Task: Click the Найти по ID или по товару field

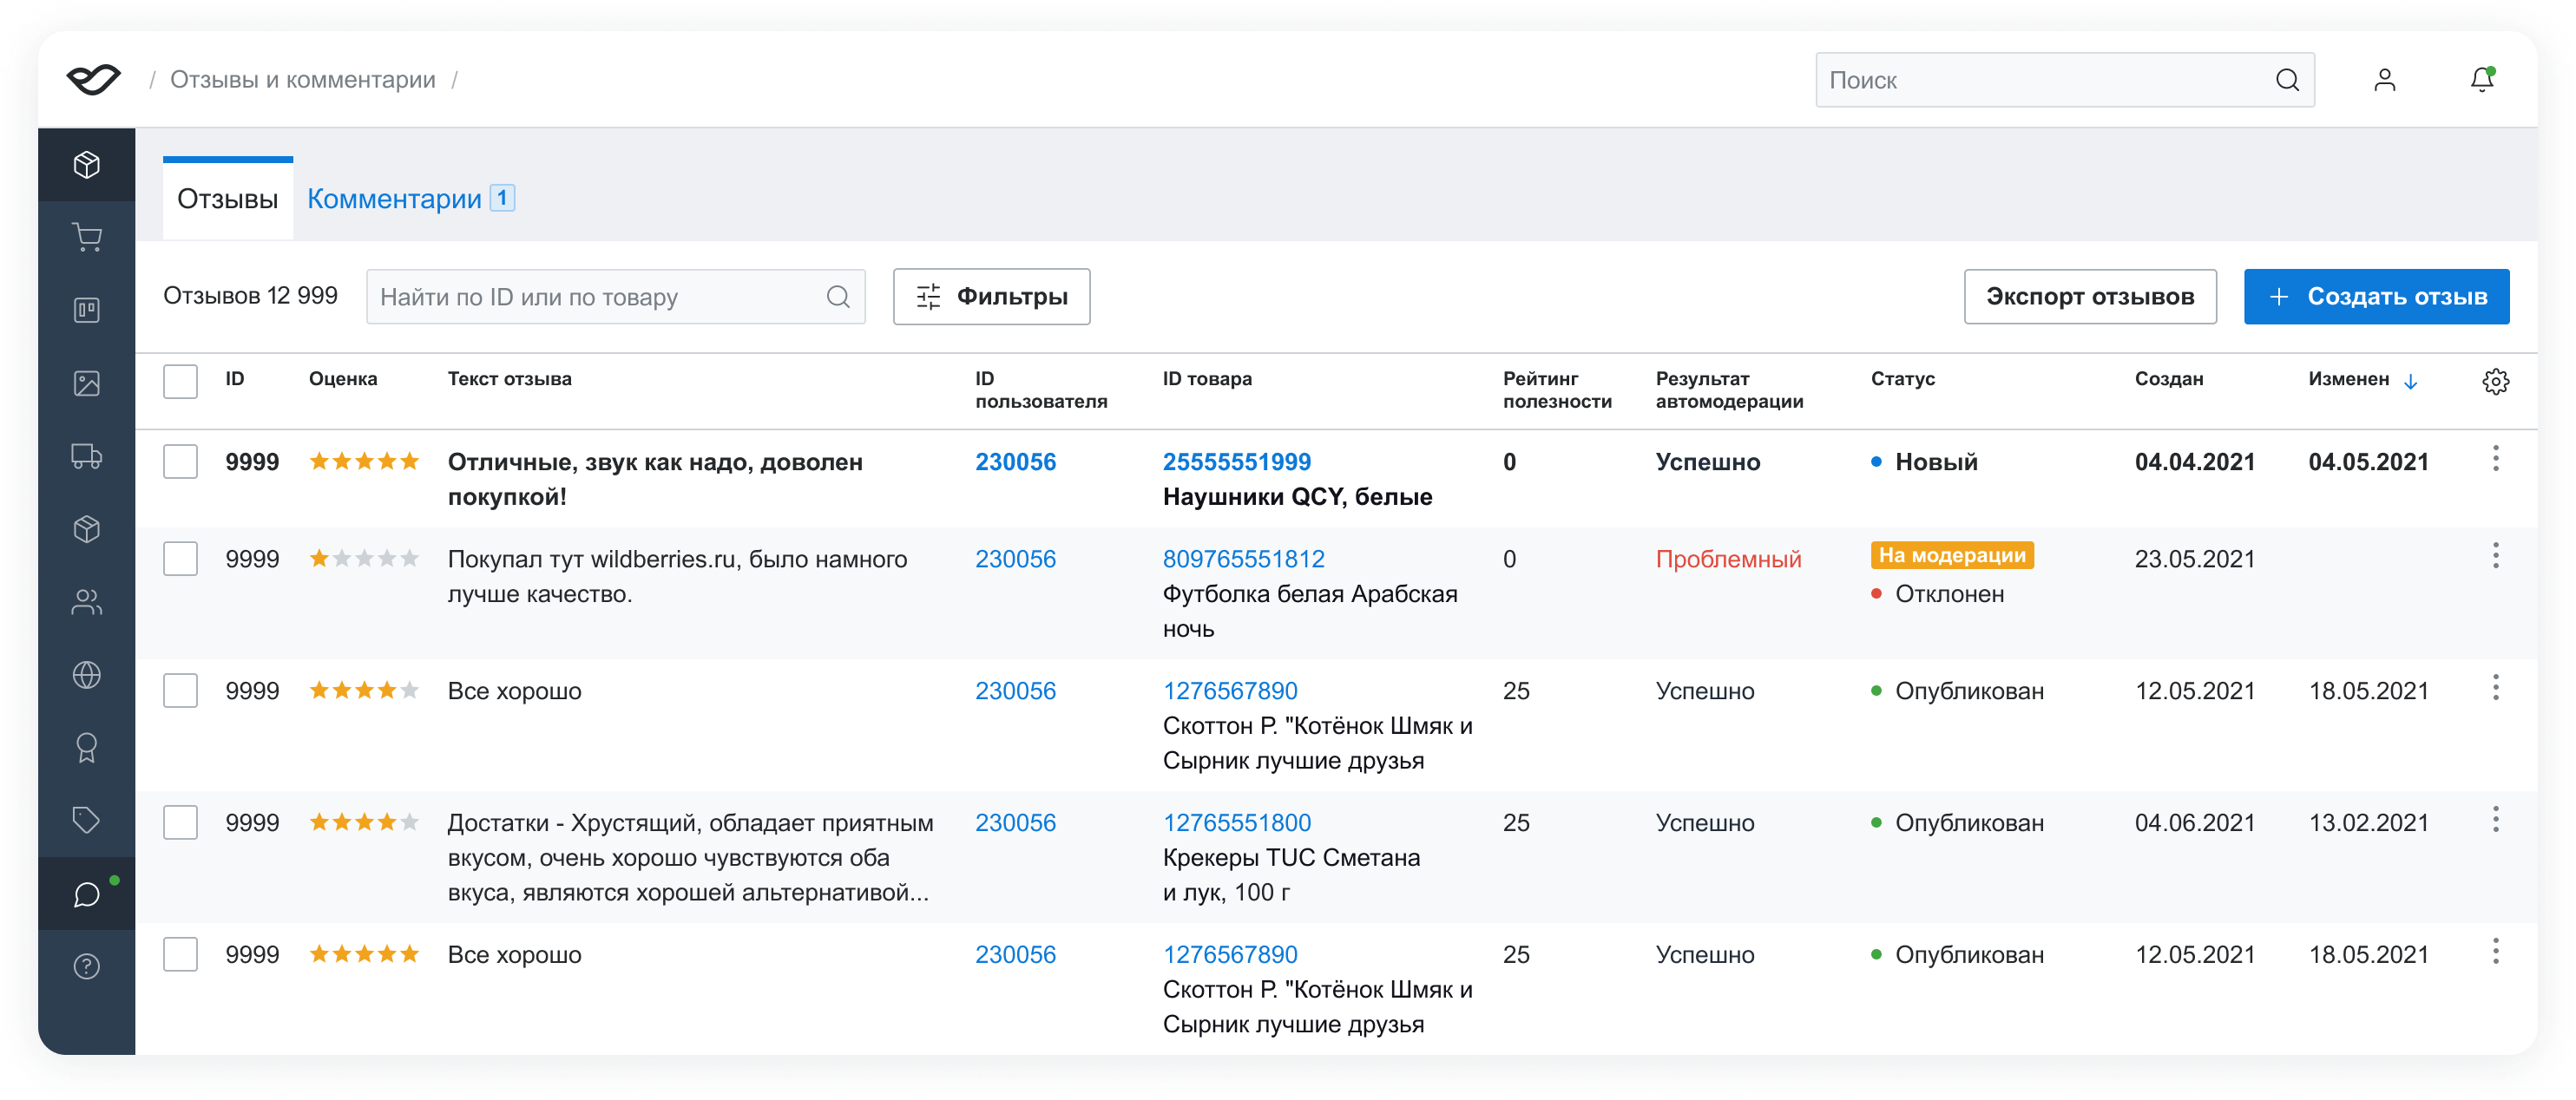Action: [600, 297]
